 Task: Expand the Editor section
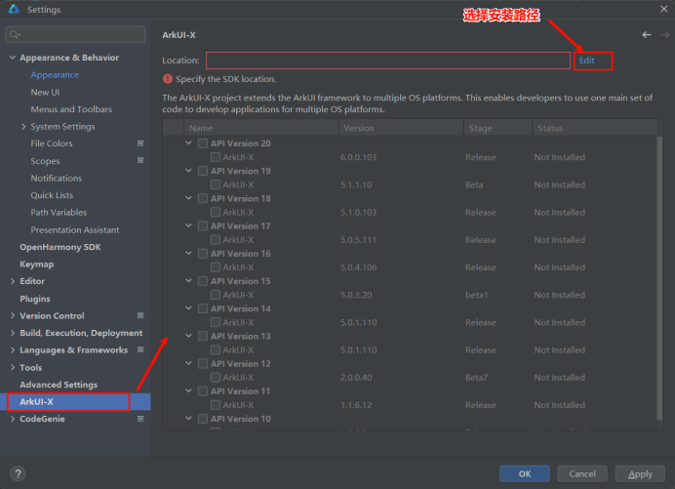coord(13,281)
